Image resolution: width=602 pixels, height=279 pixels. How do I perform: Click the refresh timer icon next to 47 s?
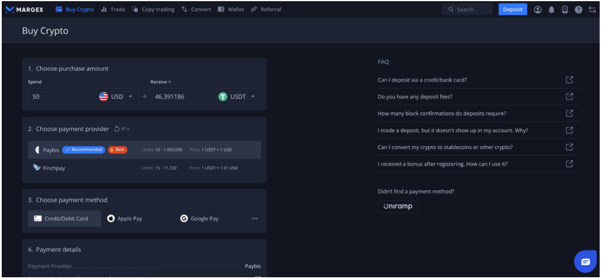click(117, 129)
